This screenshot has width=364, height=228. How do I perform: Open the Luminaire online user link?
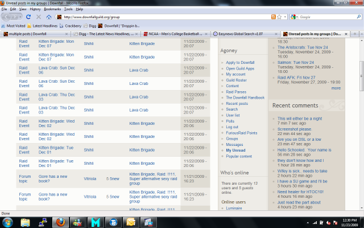(x=234, y=208)
